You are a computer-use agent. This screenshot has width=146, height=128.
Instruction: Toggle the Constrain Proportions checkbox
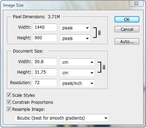(x=9, y=102)
